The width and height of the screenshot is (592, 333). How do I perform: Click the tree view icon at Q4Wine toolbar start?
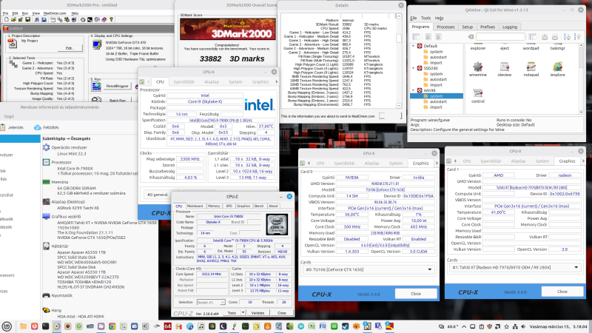pos(416,36)
